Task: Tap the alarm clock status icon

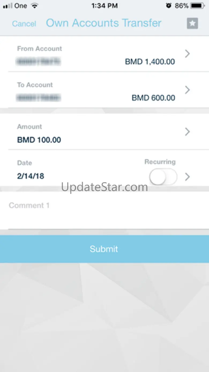Action: tap(169, 6)
